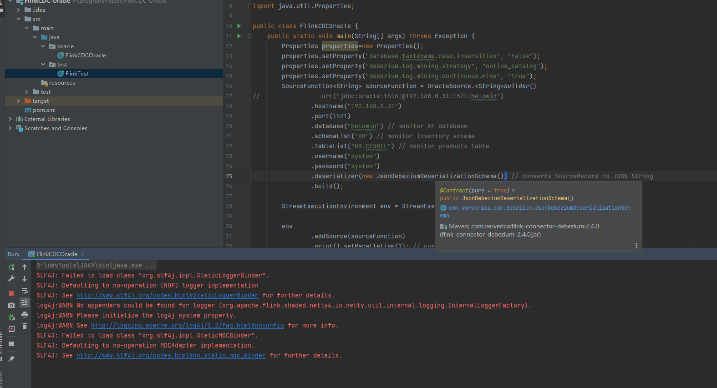Open JsonDebeziumDeserializationSchema class link in popup
The height and width of the screenshot is (388, 717).
point(535,212)
